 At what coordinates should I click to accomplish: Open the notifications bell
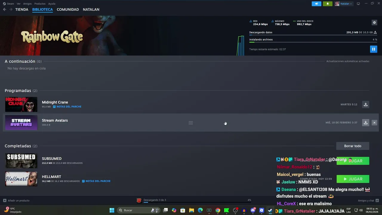pyautogui.click(x=328, y=4)
